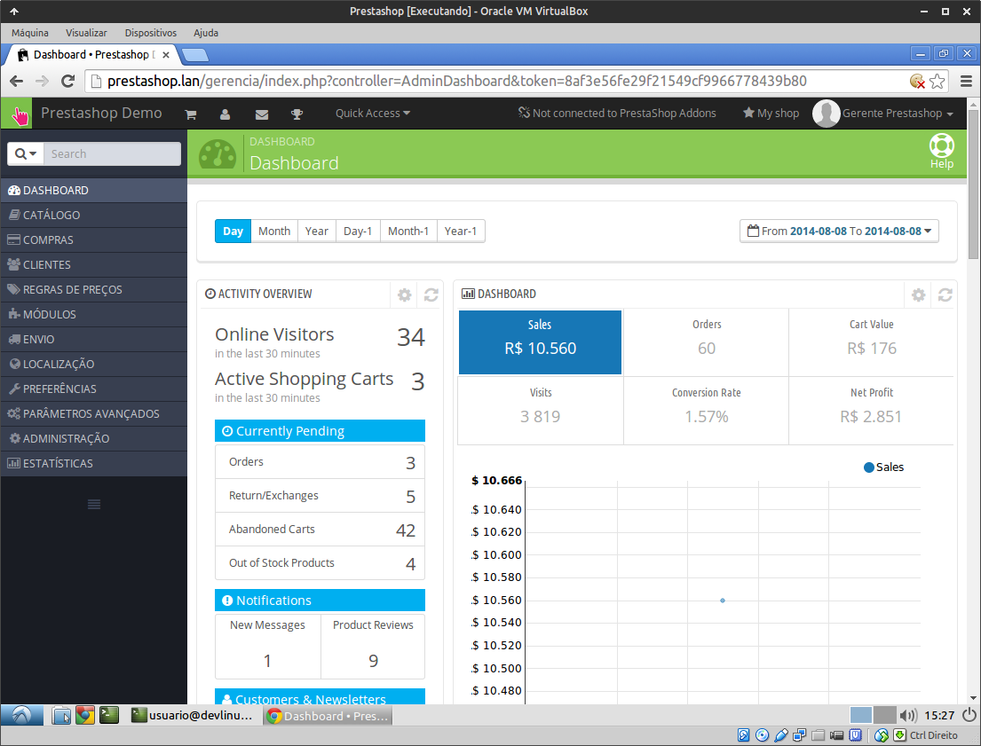Click the power button icon in tray

pyautogui.click(x=969, y=715)
